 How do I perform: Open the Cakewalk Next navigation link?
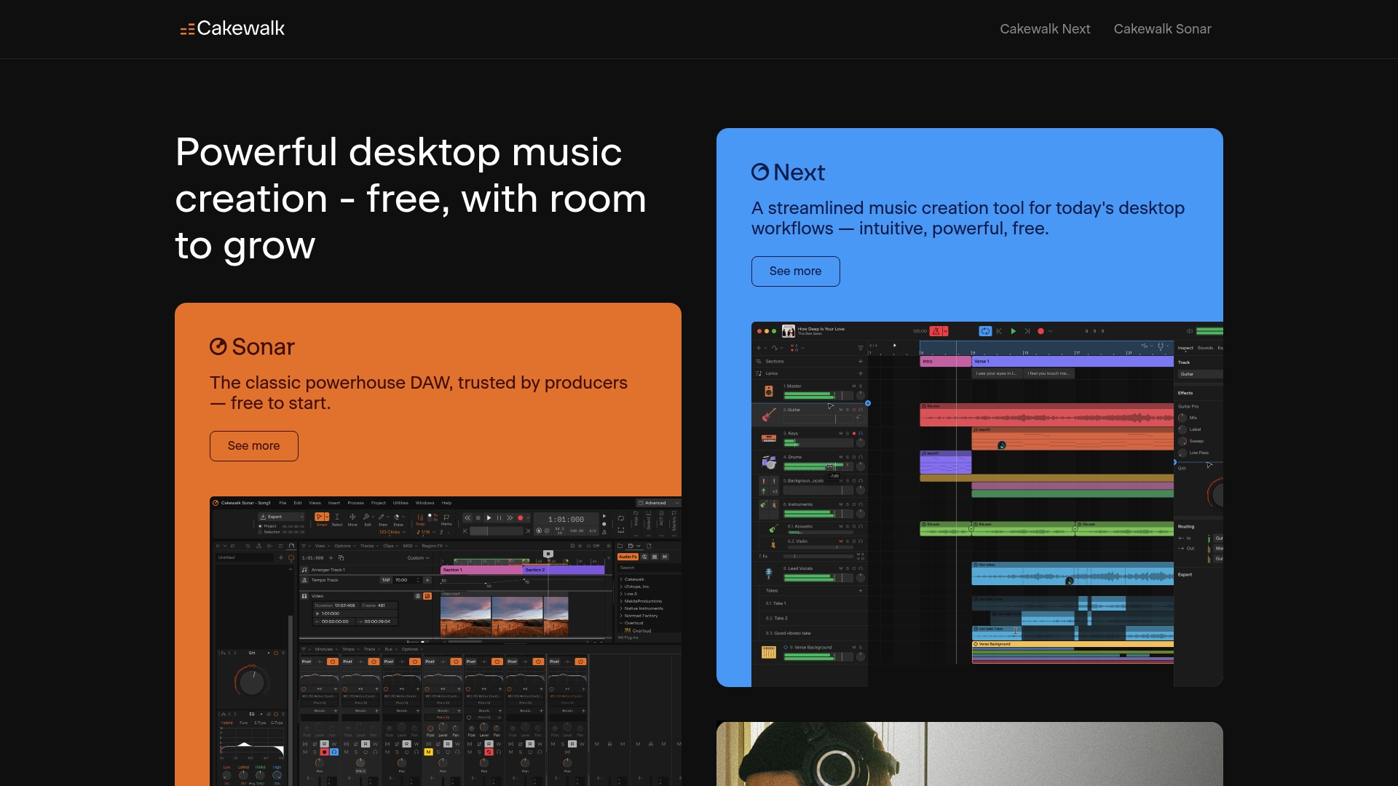coord(1045,29)
